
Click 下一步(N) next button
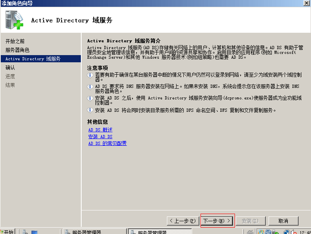coord(217,221)
